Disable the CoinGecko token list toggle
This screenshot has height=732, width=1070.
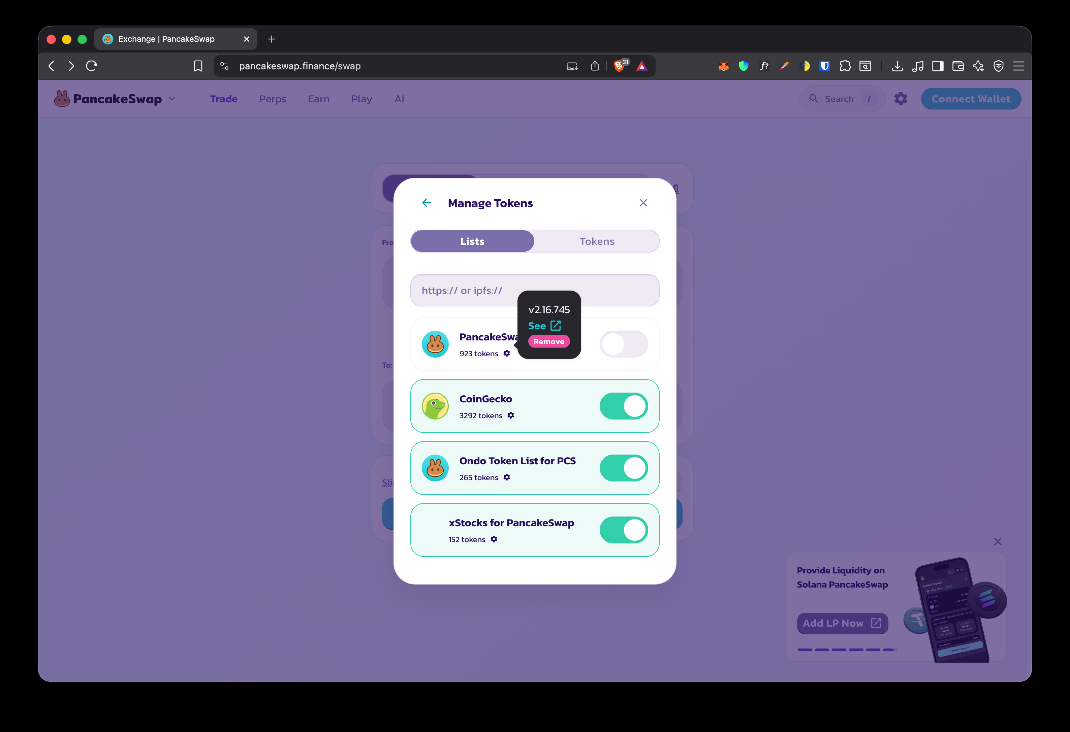point(623,406)
